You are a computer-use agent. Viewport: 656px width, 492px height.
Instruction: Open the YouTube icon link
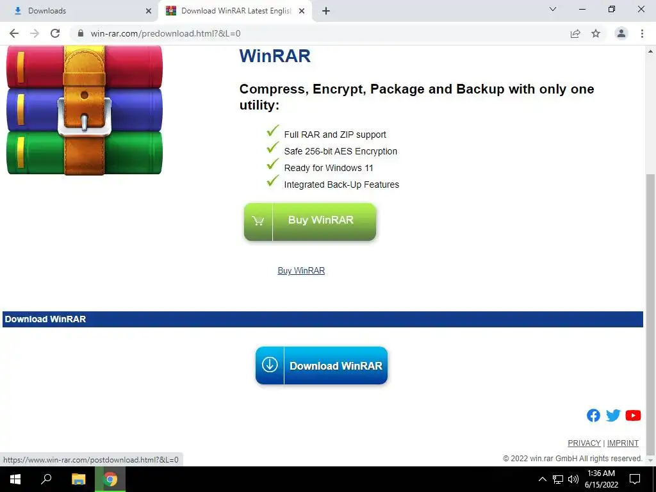[x=633, y=415]
